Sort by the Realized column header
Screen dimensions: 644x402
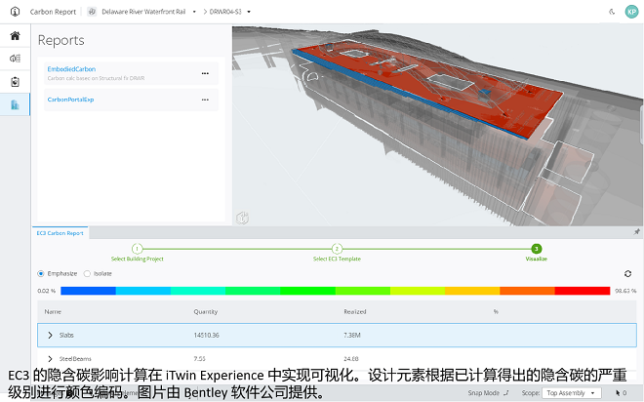click(x=355, y=311)
